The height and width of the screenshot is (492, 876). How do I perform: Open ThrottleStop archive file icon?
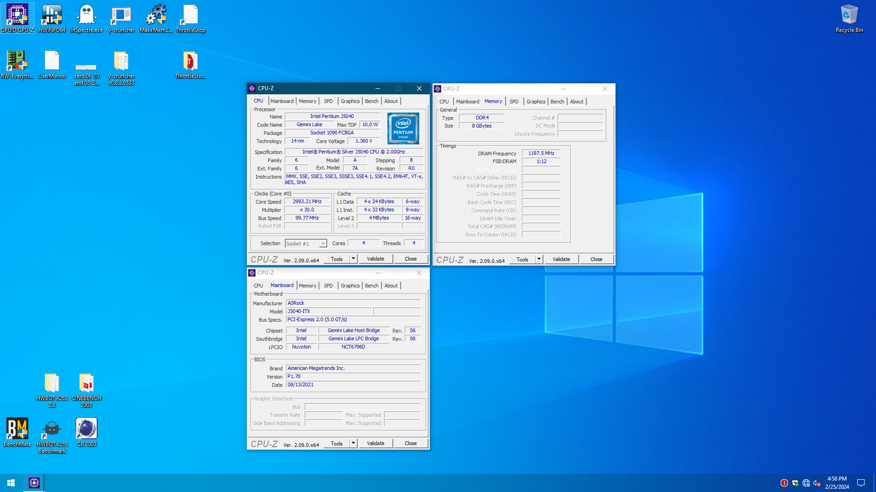pyautogui.click(x=191, y=65)
